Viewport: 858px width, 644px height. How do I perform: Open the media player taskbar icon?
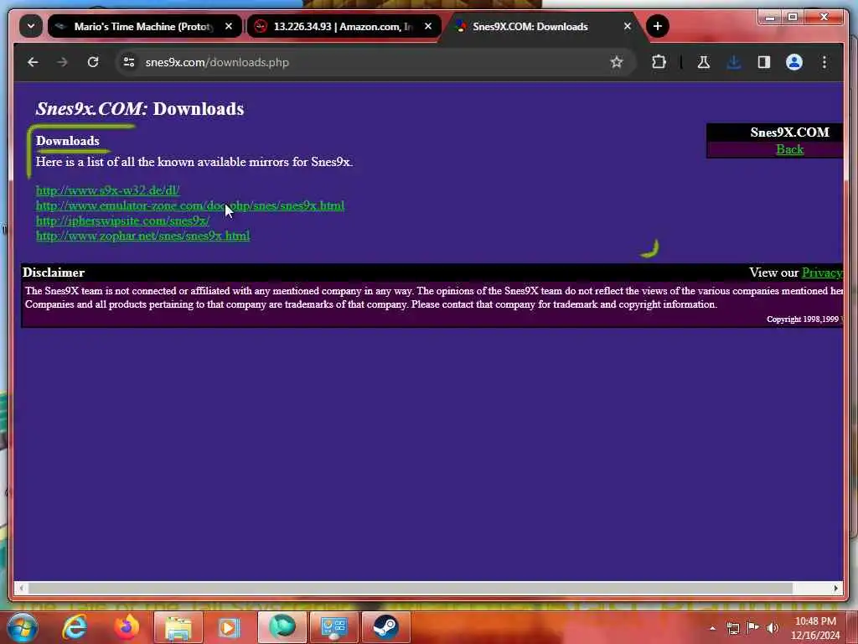pos(230,627)
